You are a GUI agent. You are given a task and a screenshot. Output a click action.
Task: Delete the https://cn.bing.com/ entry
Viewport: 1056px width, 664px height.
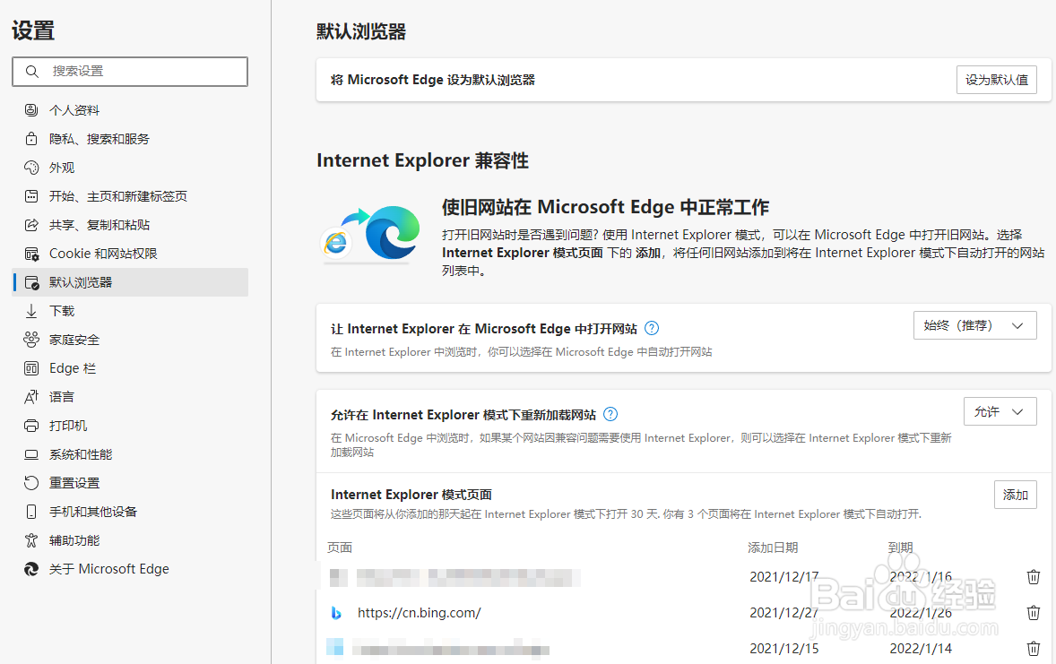(x=1033, y=613)
